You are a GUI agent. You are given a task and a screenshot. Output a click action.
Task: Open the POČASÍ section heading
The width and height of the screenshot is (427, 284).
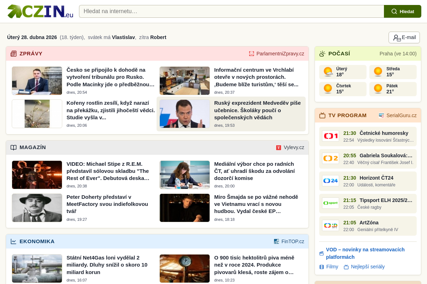pos(339,54)
